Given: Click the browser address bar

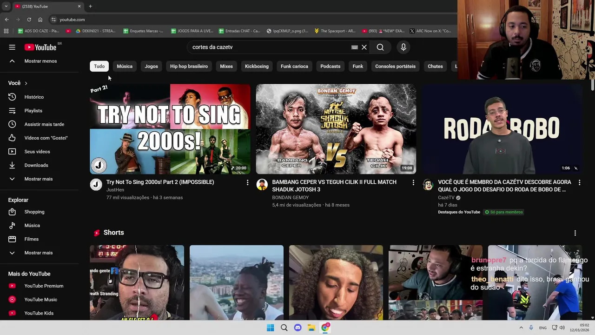Looking at the screenshot, I should coord(251,20).
